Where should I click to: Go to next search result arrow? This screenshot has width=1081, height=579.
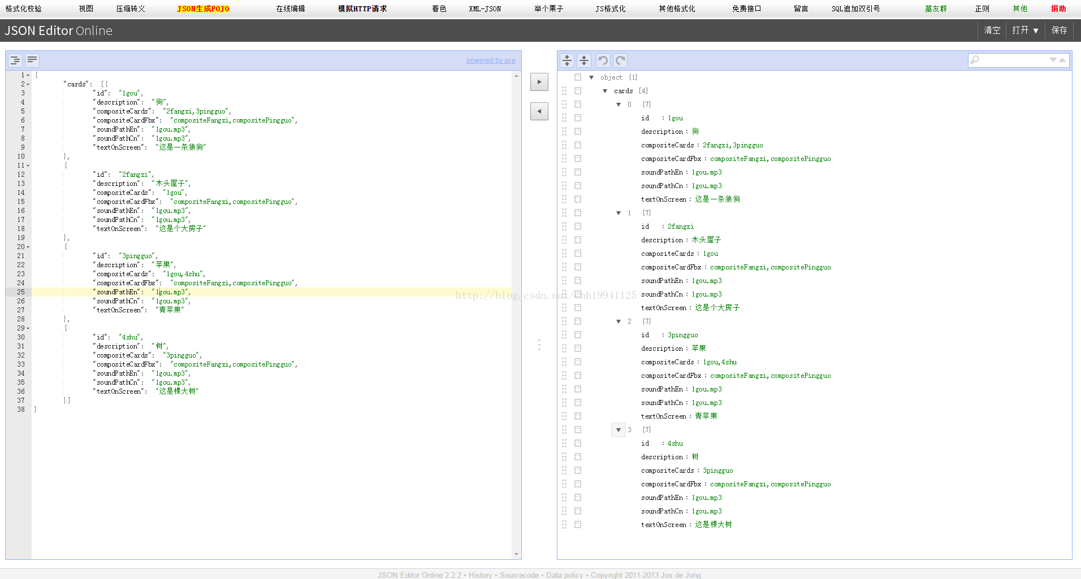coord(1053,60)
